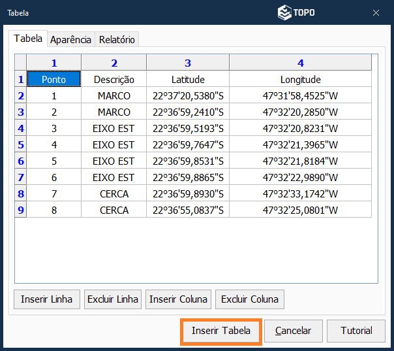Screen dimensions: 394x351
Task: Open the Relatório tab
Action: 117,40
